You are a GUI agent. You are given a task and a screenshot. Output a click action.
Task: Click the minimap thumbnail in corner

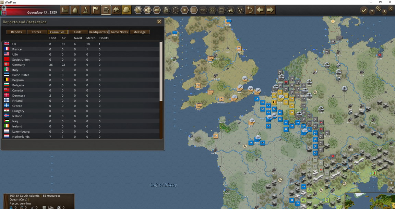[370, 201]
